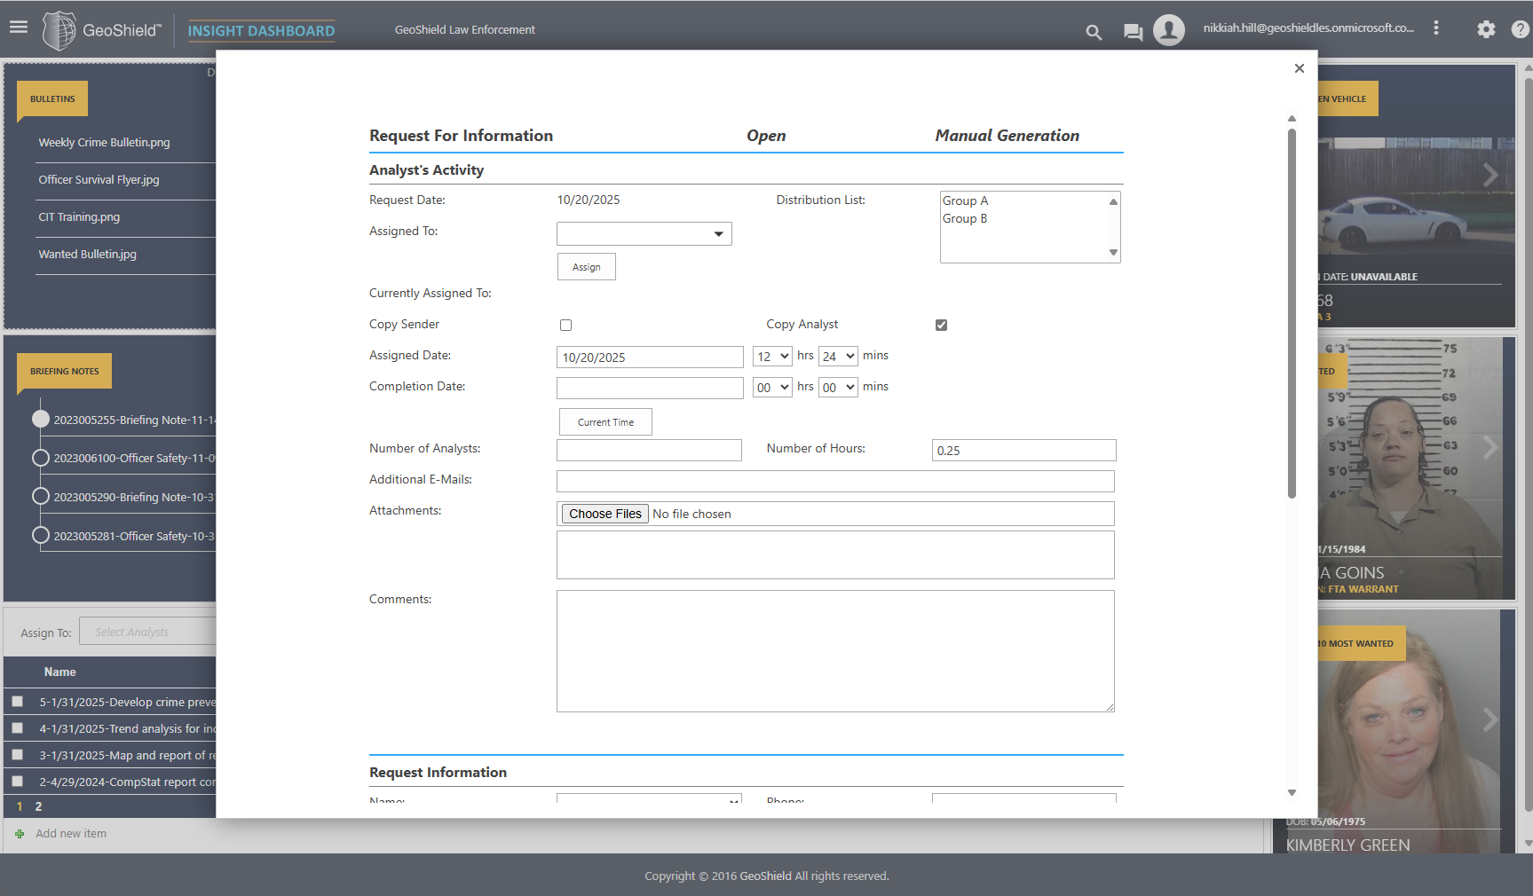The width and height of the screenshot is (1533, 896).
Task: Click the user profile avatar
Action: pos(1169,30)
